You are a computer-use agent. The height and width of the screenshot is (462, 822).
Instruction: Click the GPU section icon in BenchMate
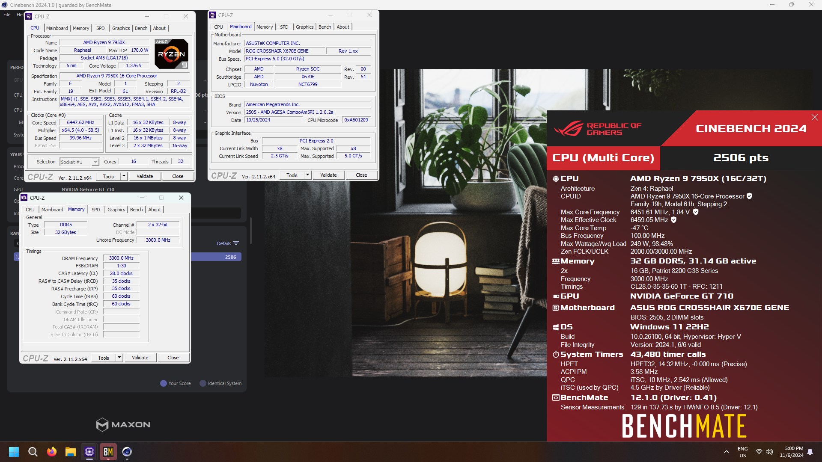[x=556, y=296]
